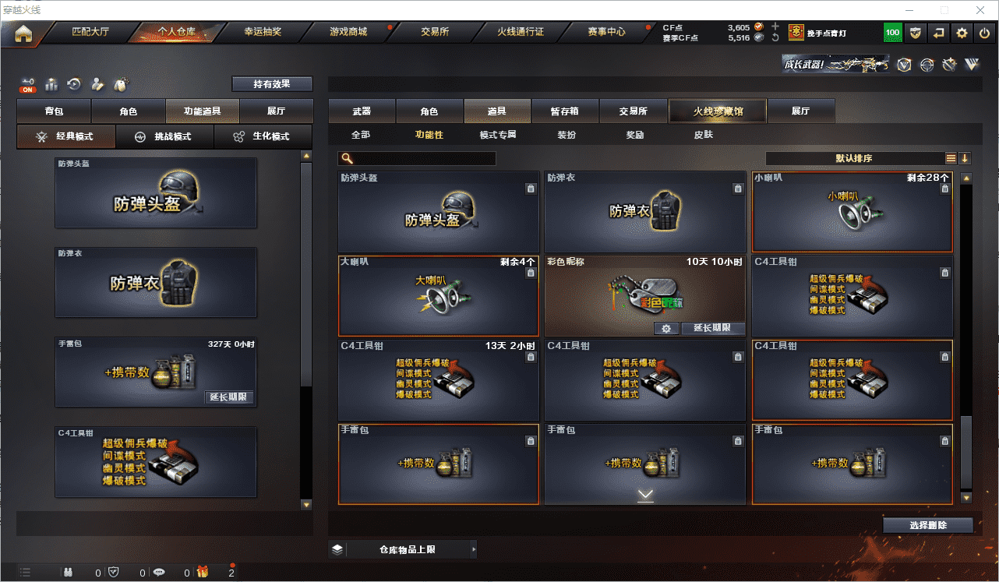This screenshot has width=999, height=582.
Task: Click the 选择删除 button
Action: pyautogui.click(x=928, y=525)
